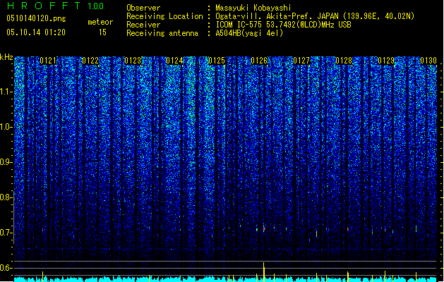Select observer name Masayuki Kobayashi
The width and height of the screenshot is (444, 282).
click(253, 8)
